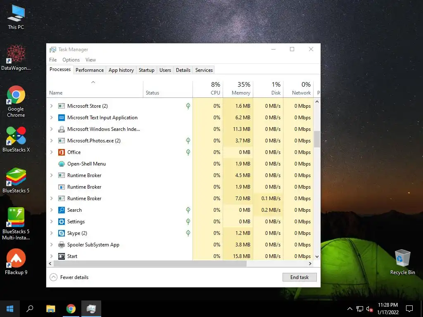Open the This PC desktop icon
Image resolution: width=423 pixels, height=317 pixels.
(x=16, y=17)
